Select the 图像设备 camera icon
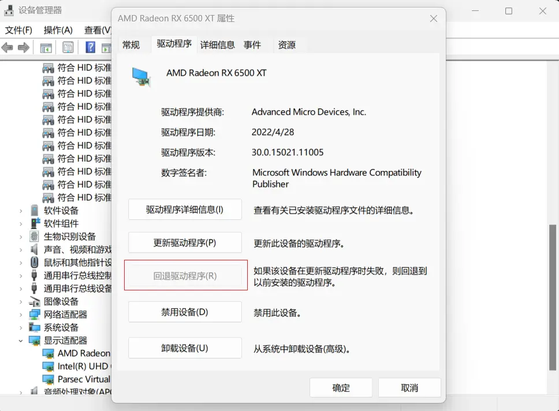Image resolution: width=559 pixels, height=411 pixels. 35,301
